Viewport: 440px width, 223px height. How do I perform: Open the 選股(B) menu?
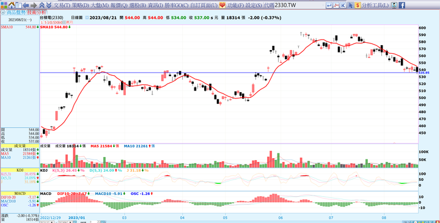[137, 5]
